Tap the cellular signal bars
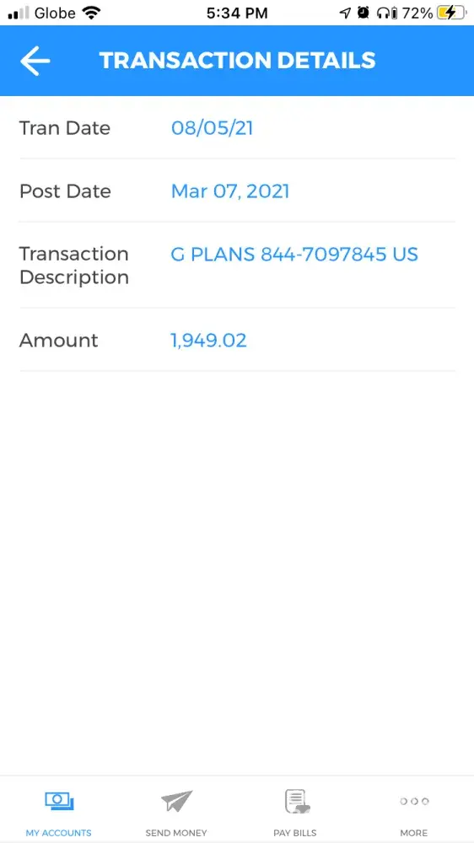 [19, 13]
